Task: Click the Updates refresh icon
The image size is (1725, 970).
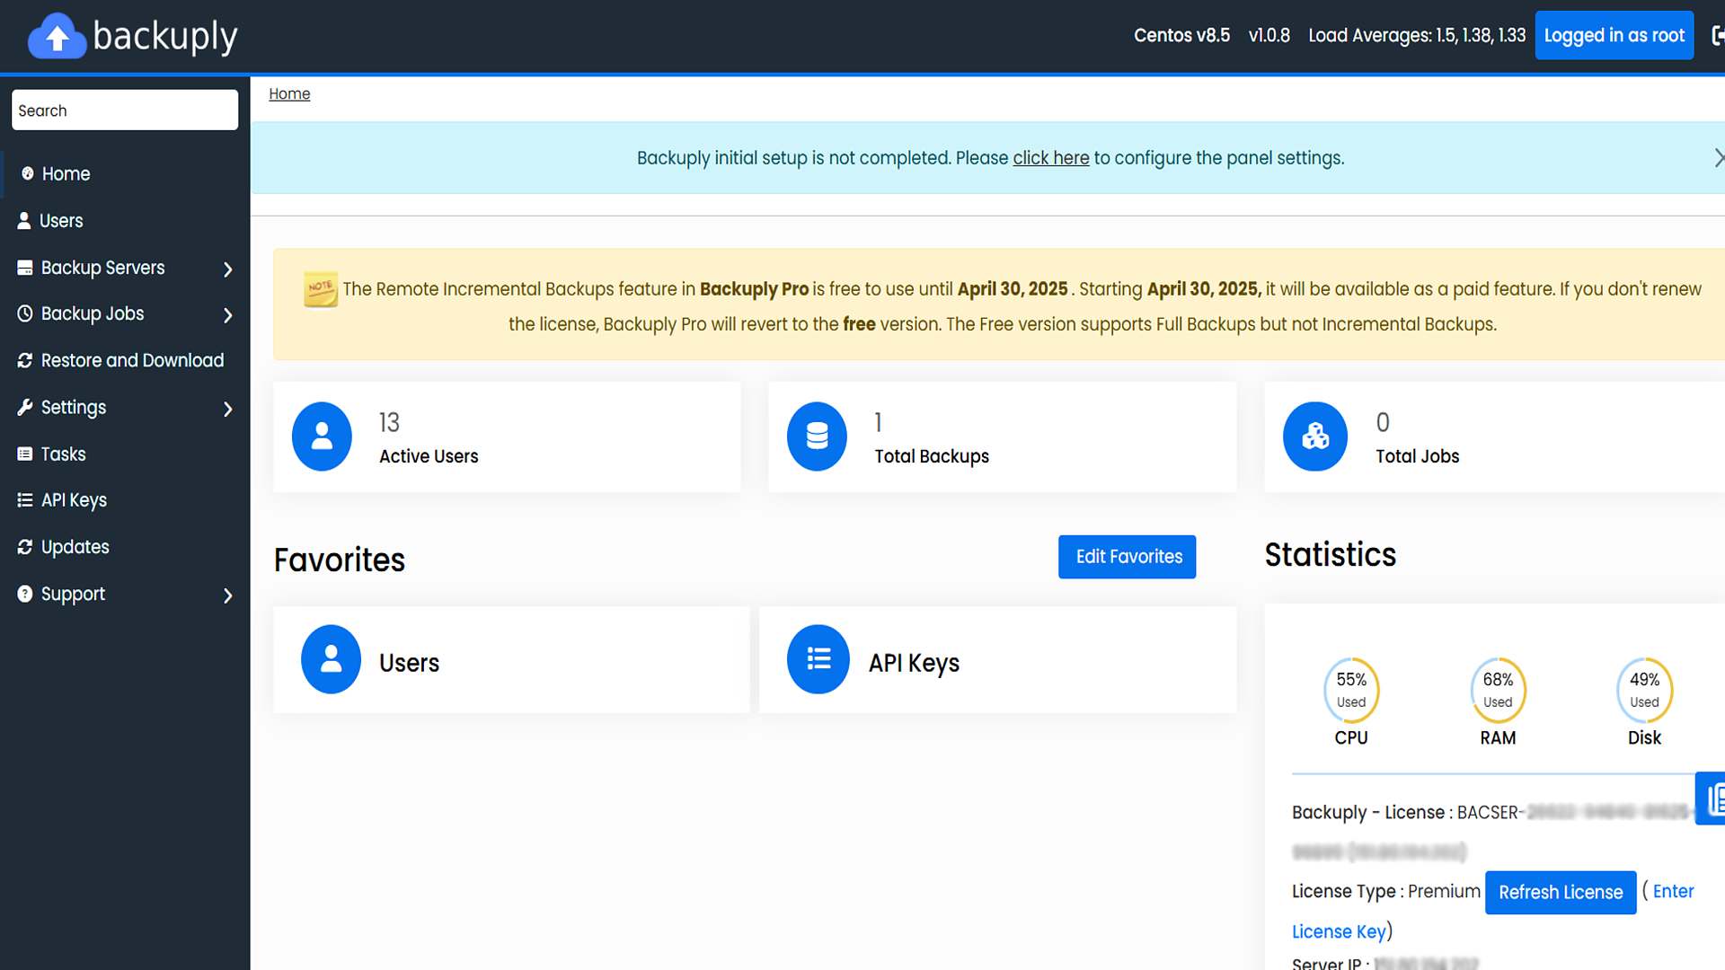Action: (x=25, y=547)
